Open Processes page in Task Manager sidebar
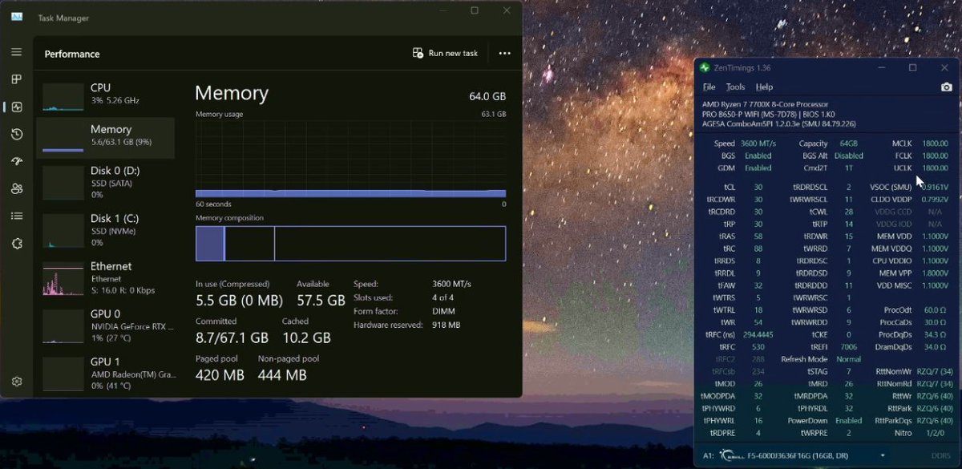 coord(16,79)
